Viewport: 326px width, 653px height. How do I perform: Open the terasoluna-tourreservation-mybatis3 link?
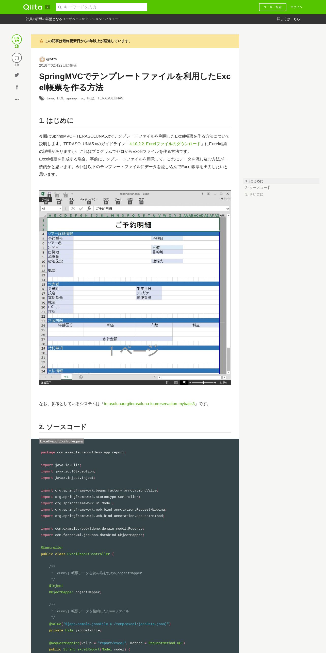(149, 404)
